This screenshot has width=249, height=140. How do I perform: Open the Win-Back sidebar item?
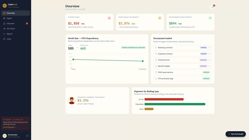(x=15, y=29)
